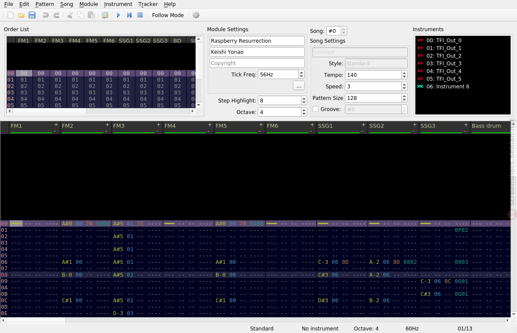Expand effect columns with FM1's plus icon

tap(56, 125)
